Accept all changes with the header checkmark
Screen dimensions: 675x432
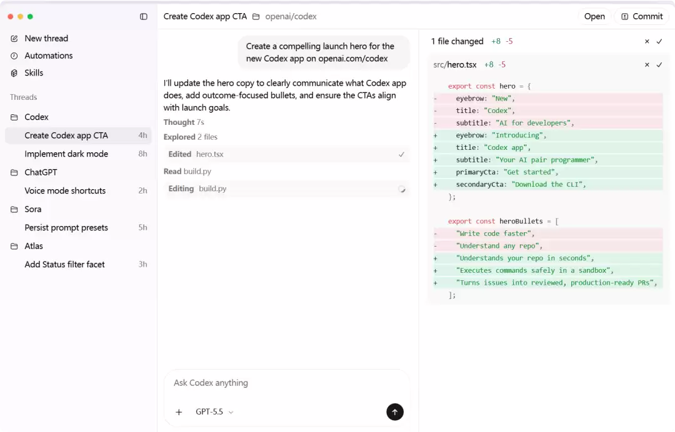659,41
